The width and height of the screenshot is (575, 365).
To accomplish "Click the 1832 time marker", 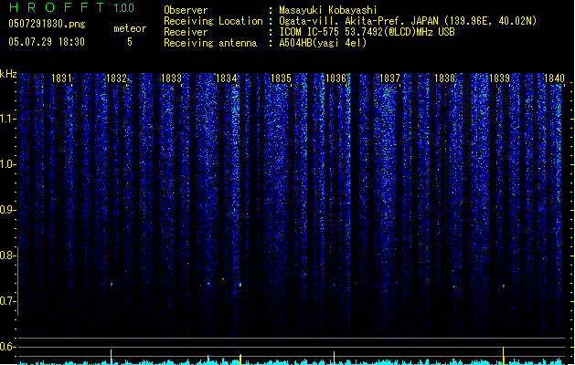I will point(116,78).
